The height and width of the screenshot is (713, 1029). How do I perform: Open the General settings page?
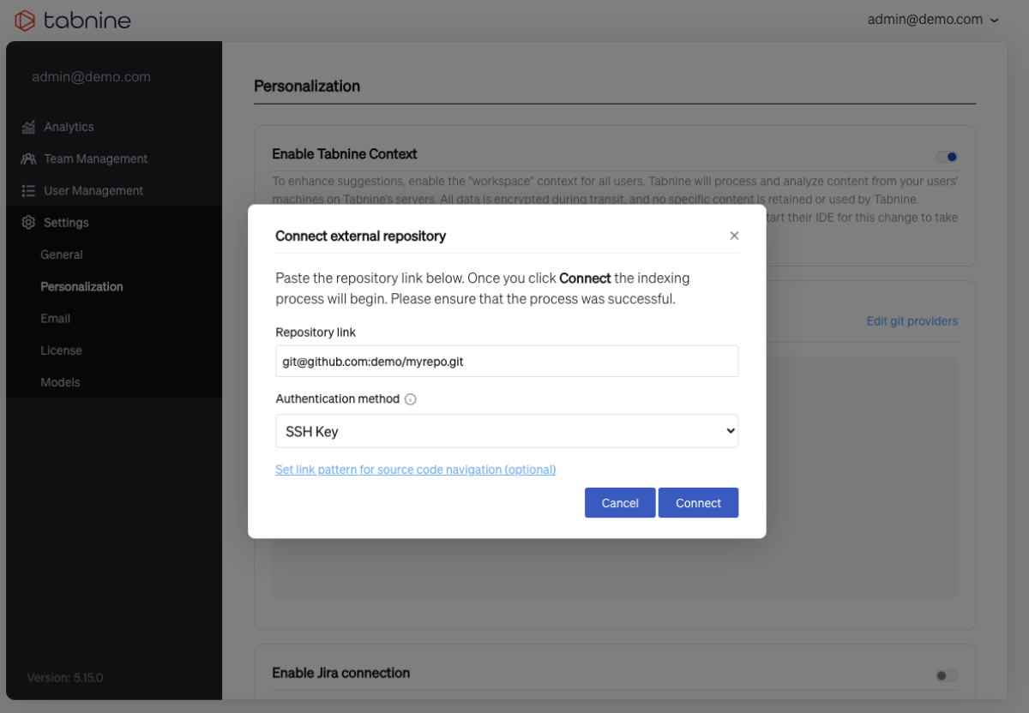(62, 255)
